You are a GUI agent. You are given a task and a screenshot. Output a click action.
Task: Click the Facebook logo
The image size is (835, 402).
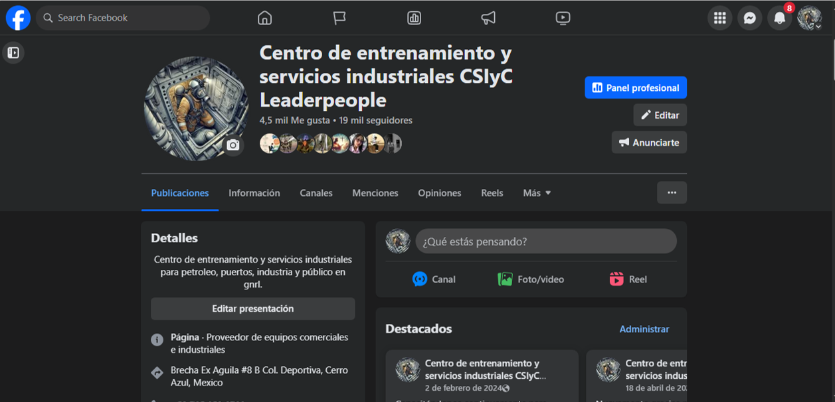tap(18, 18)
